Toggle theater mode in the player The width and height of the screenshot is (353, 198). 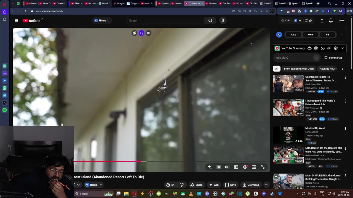(x=254, y=167)
